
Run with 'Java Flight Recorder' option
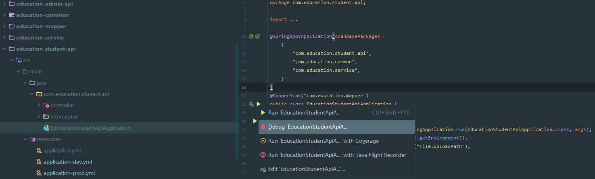tap(336, 155)
